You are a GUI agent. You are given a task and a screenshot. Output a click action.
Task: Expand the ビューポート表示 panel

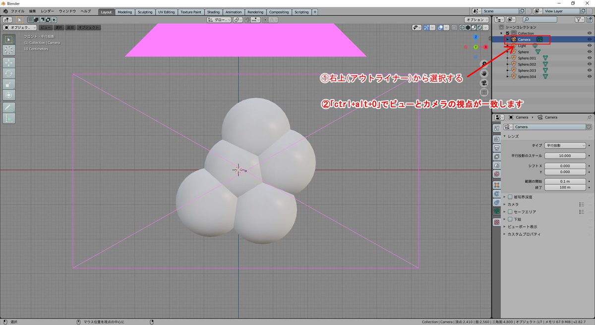point(505,226)
